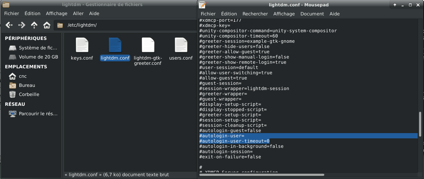Open Affichage menu in file manager
The height and width of the screenshot is (179, 424).
pyautogui.click(x=57, y=13)
